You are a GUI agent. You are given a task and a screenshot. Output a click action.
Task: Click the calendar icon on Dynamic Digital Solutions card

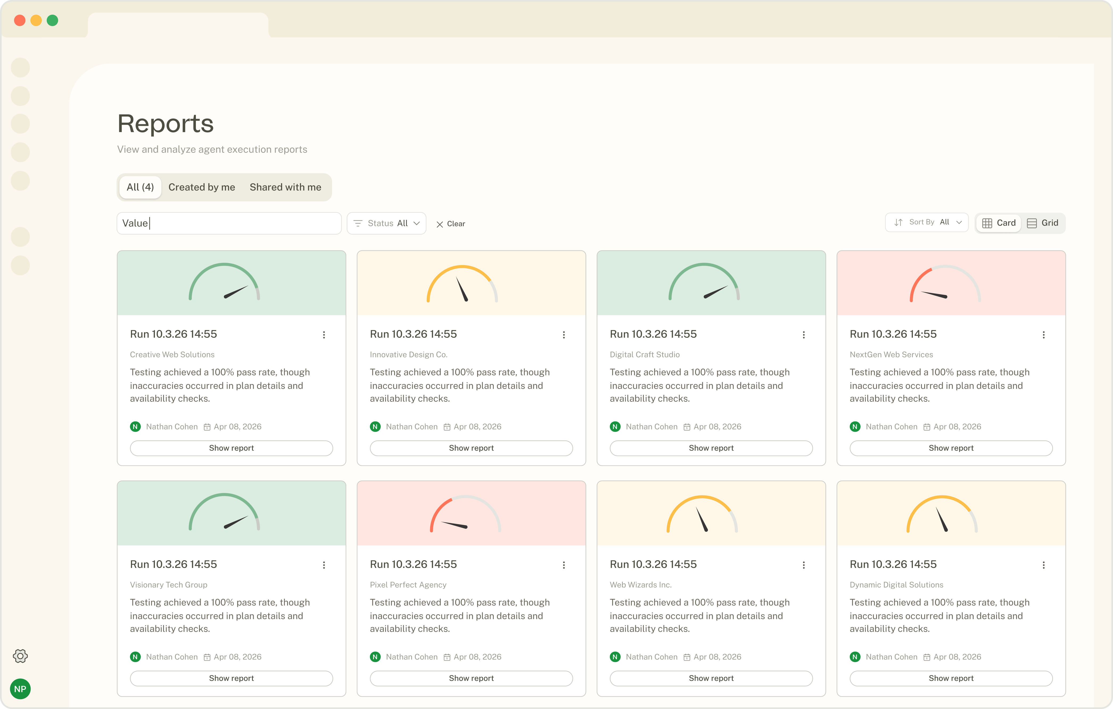coord(927,657)
